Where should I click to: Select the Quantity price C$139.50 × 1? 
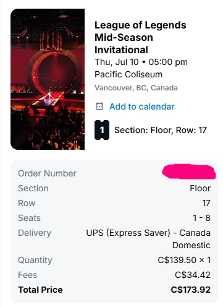[x=184, y=260]
